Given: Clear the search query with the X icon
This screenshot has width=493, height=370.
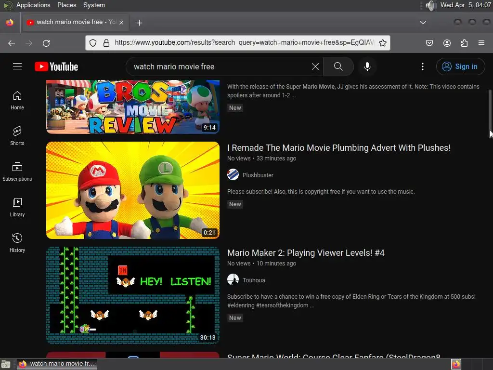Looking at the screenshot, I should (x=315, y=66).
